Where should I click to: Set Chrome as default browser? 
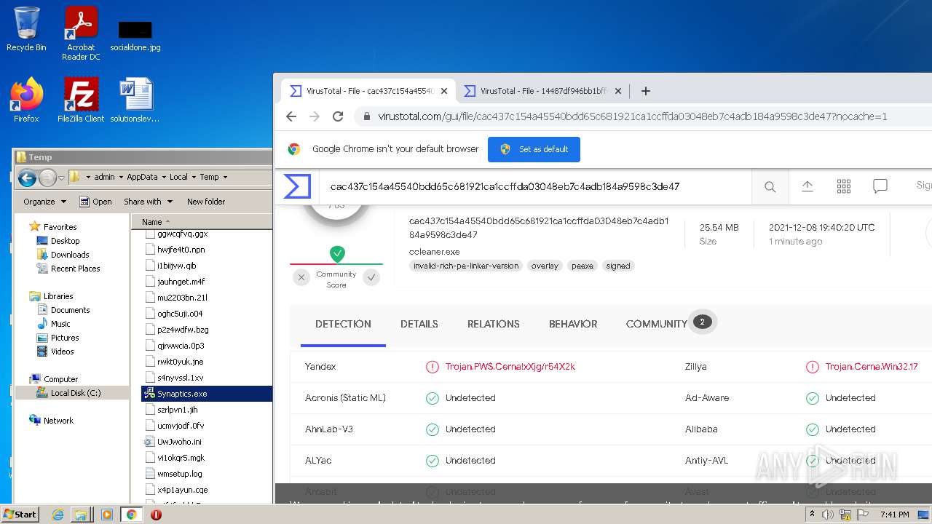click(534, 149)
